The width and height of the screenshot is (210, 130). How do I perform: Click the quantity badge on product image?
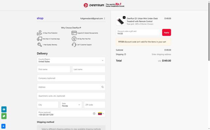(124, 17)
